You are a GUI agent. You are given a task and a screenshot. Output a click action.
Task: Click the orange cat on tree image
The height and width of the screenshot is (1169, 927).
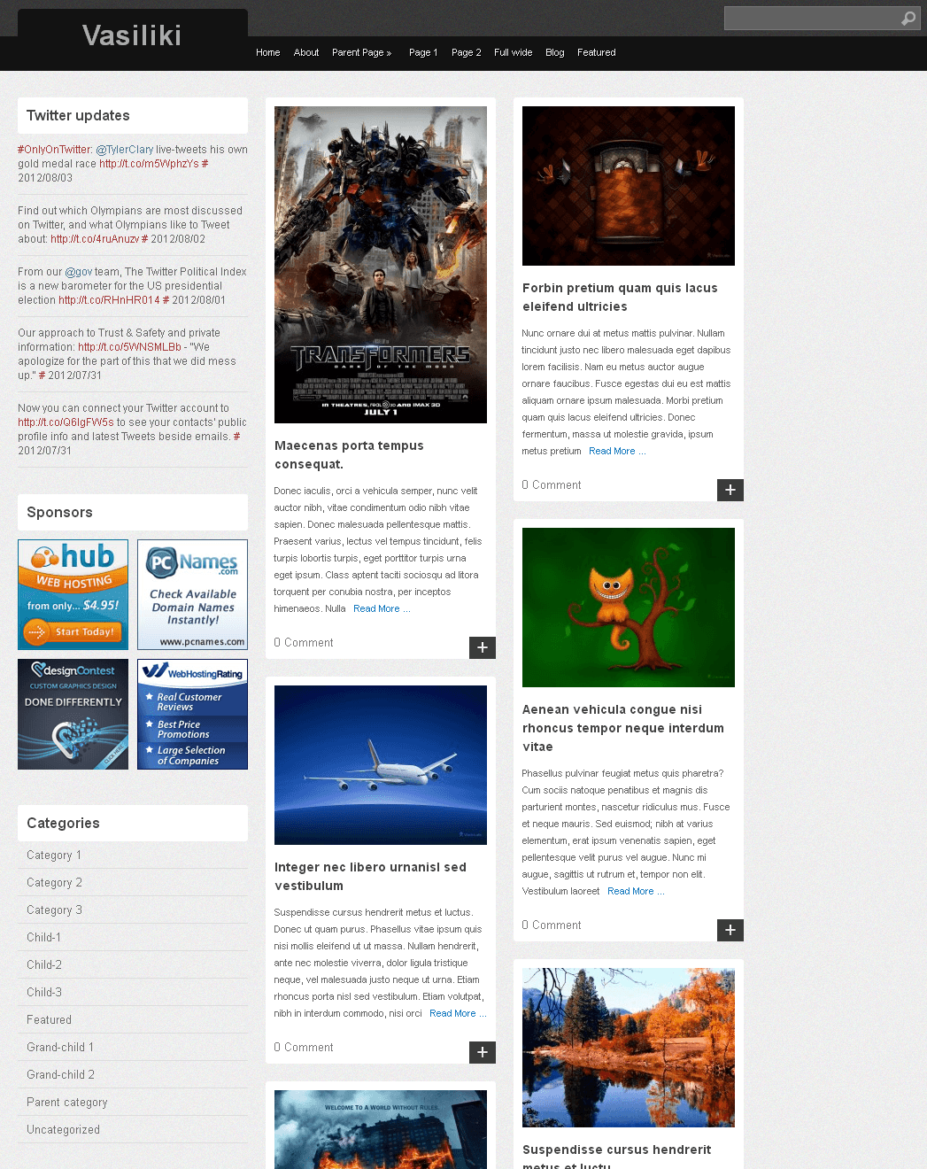[629, 608]
